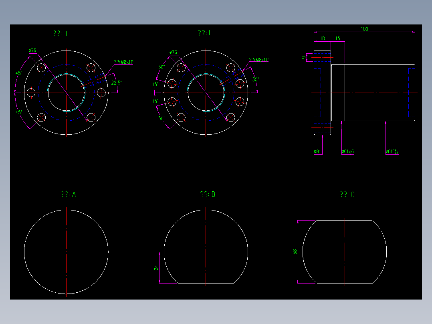The image size is (432, 324).
Task: Select the ø61g6 dimension label
Action: point(347,152)
